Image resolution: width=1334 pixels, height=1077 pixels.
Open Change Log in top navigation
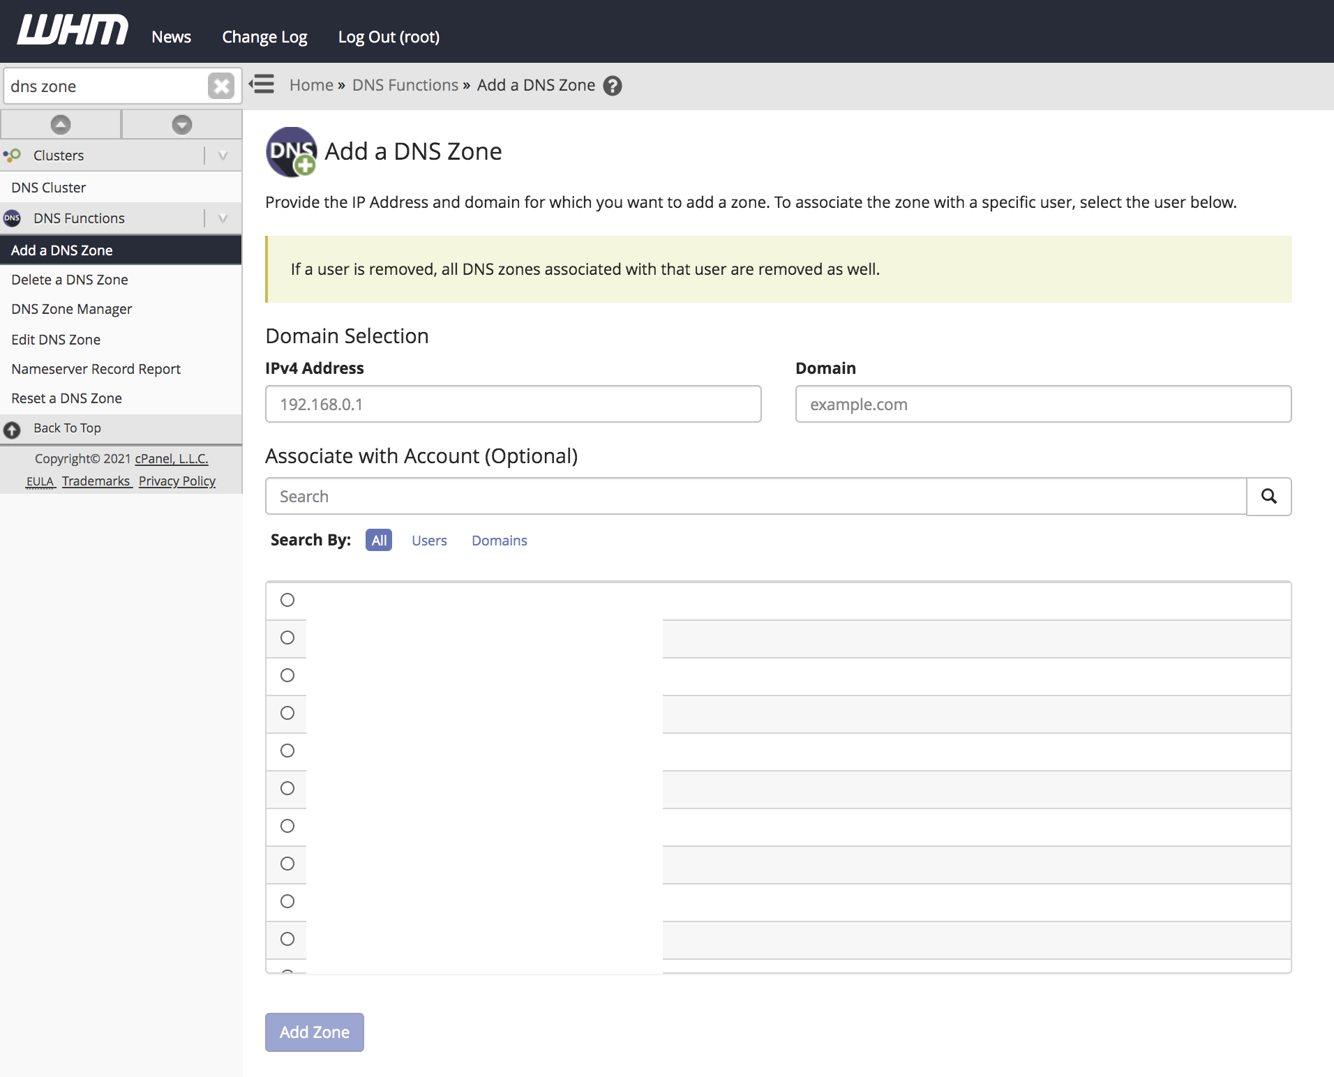[264, 37]
